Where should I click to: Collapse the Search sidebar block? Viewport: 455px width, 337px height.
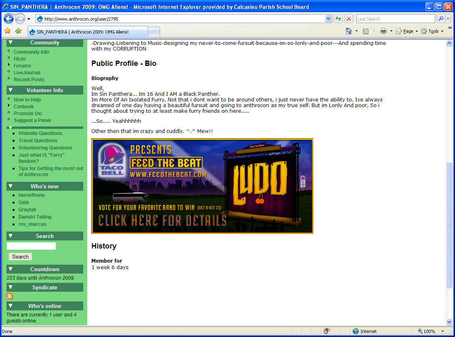[x=11, y=236]
